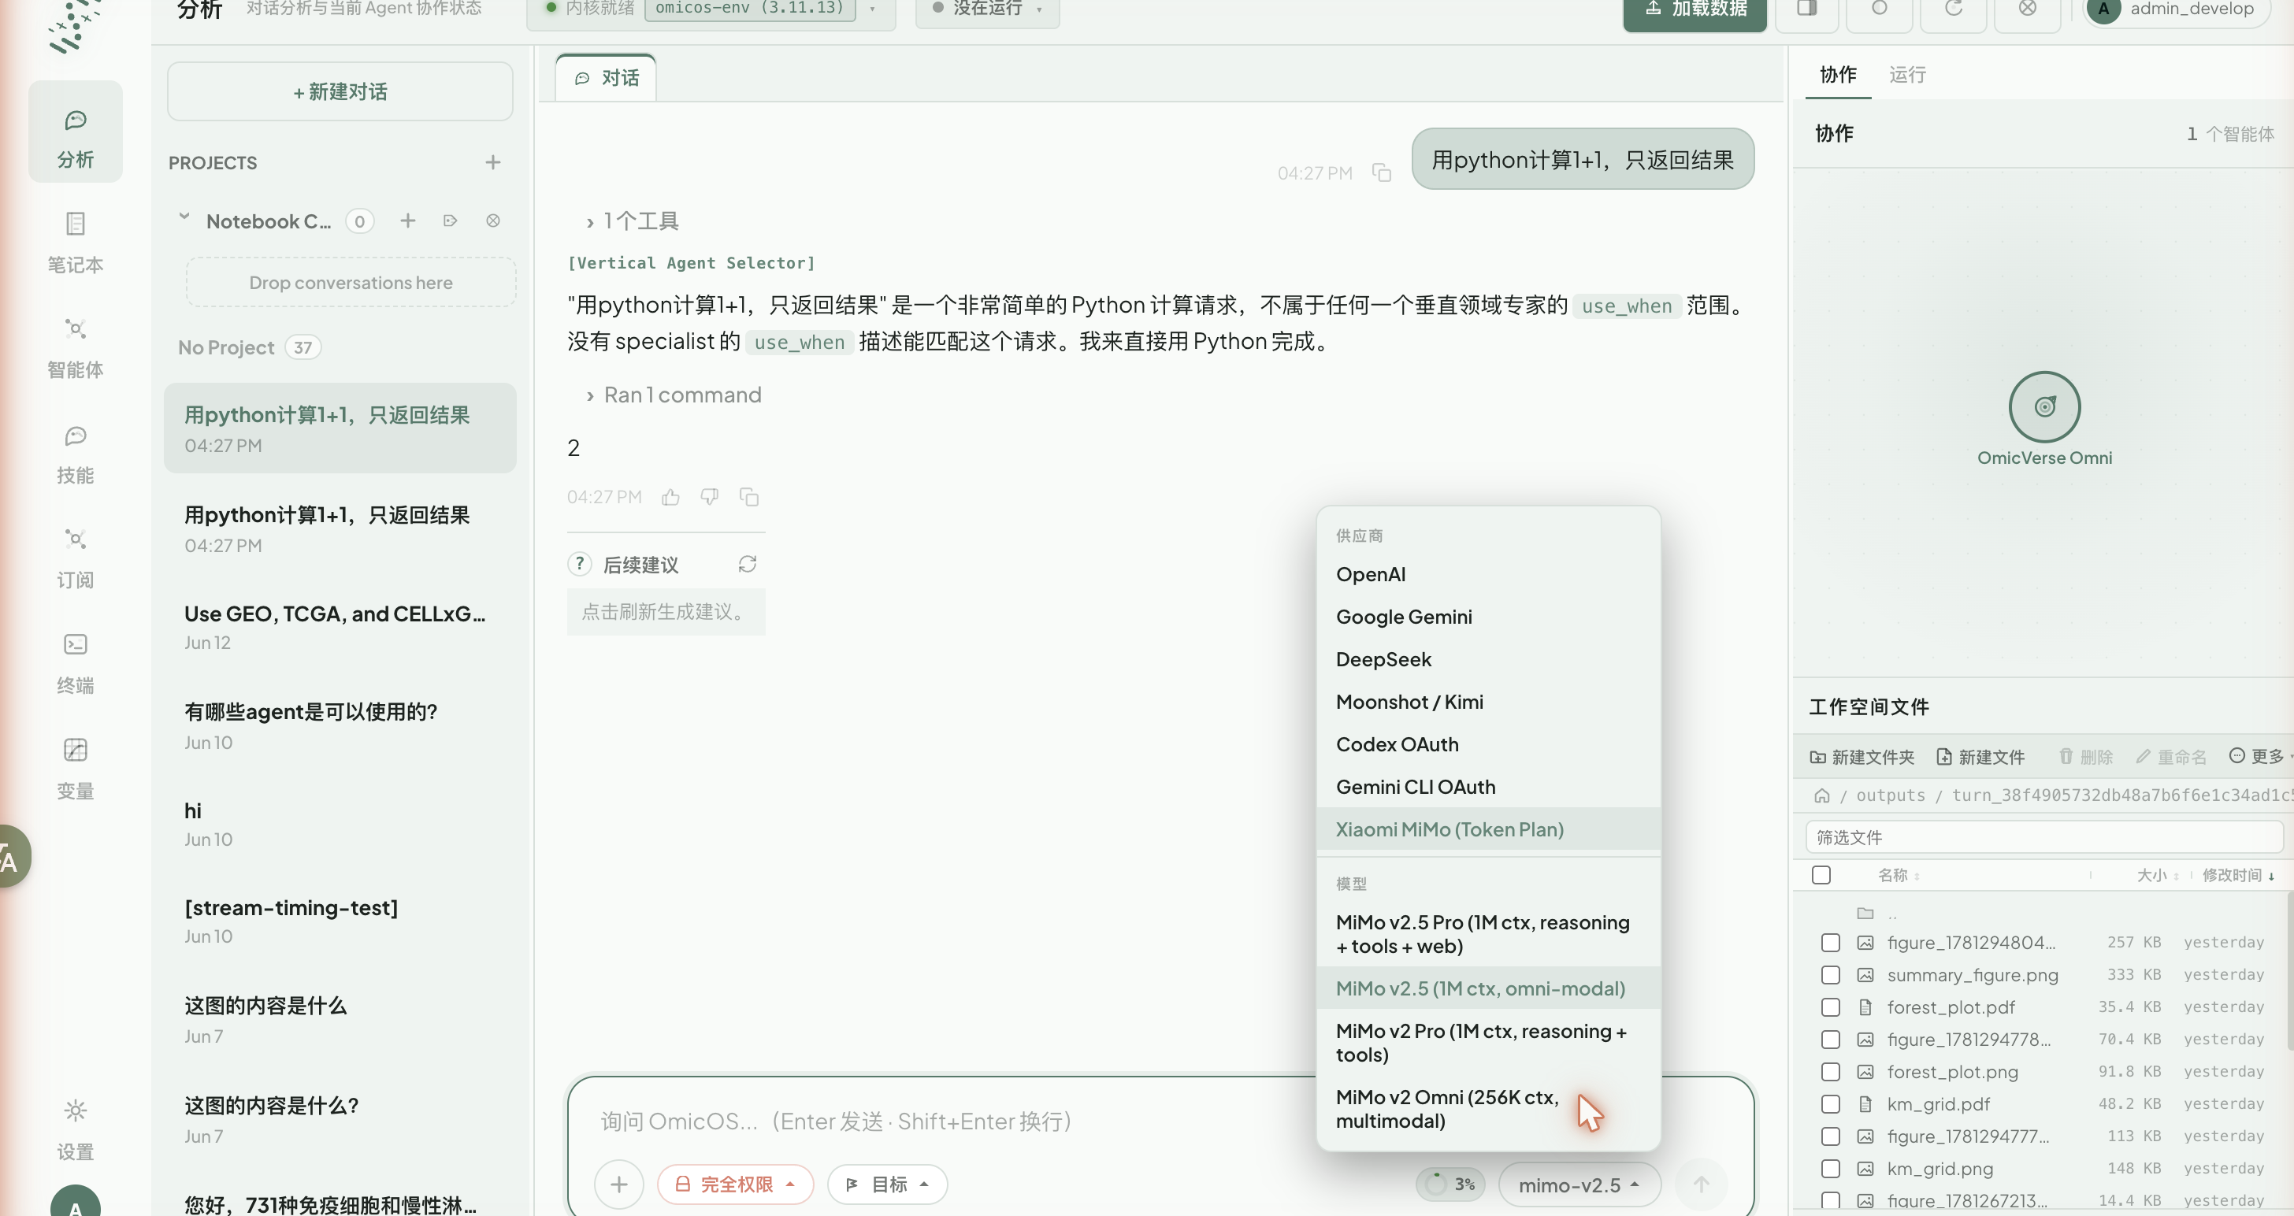Screen dimensions: 2294x1216
Task: Click the 新建对话 new conversation button
Action: pyautogui.click(x=340, y=91)
